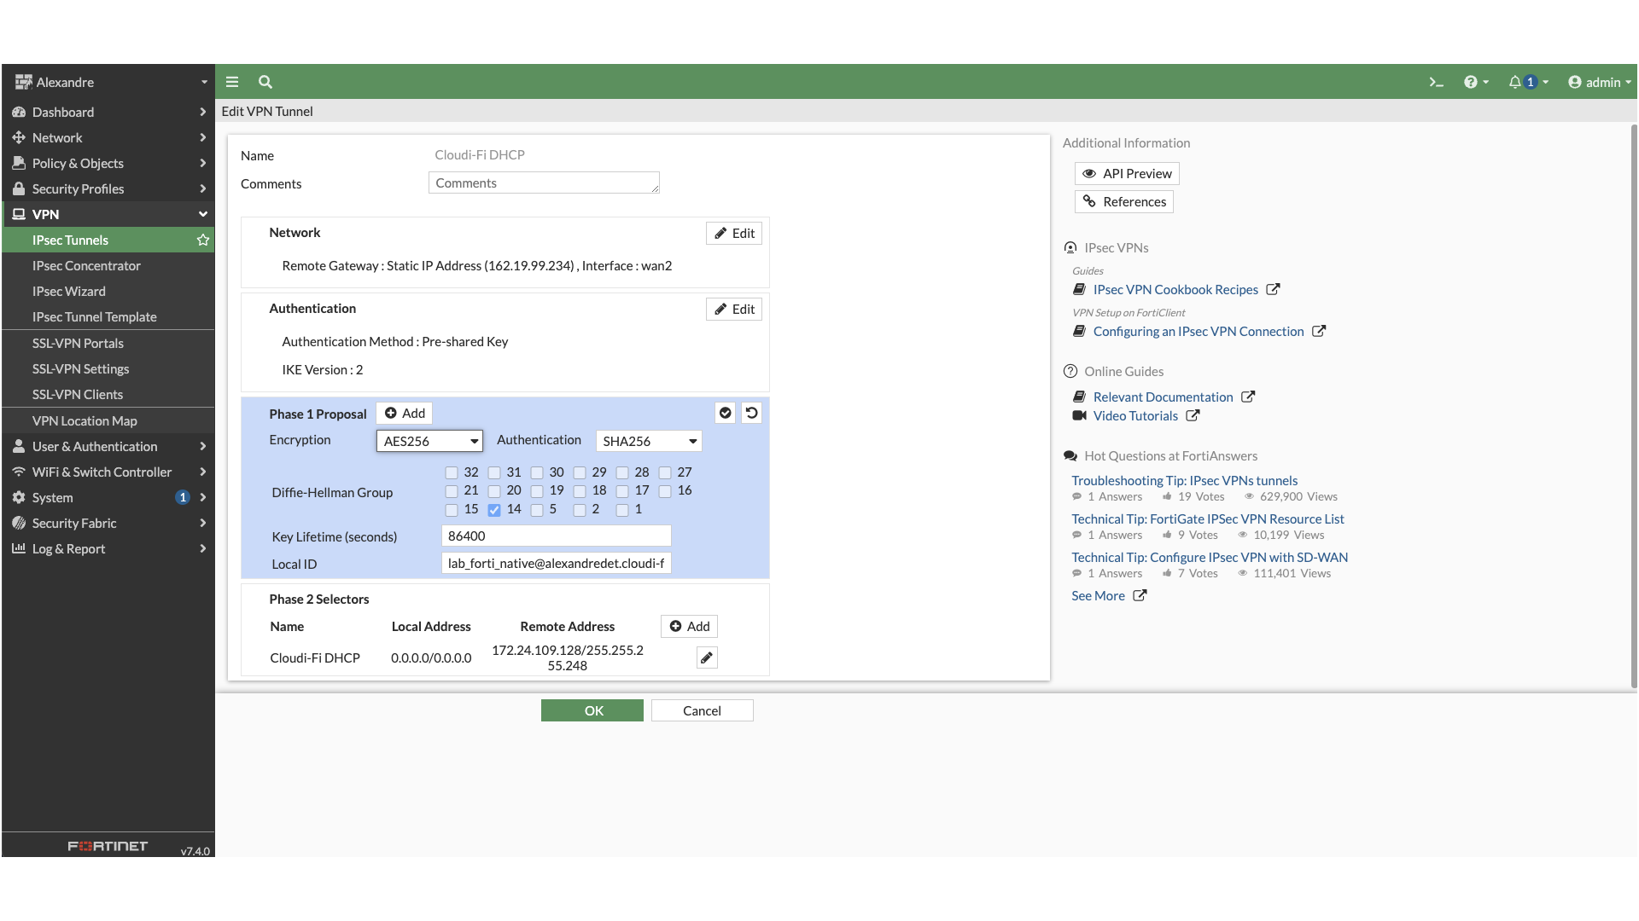Click the green OK button

592,711
